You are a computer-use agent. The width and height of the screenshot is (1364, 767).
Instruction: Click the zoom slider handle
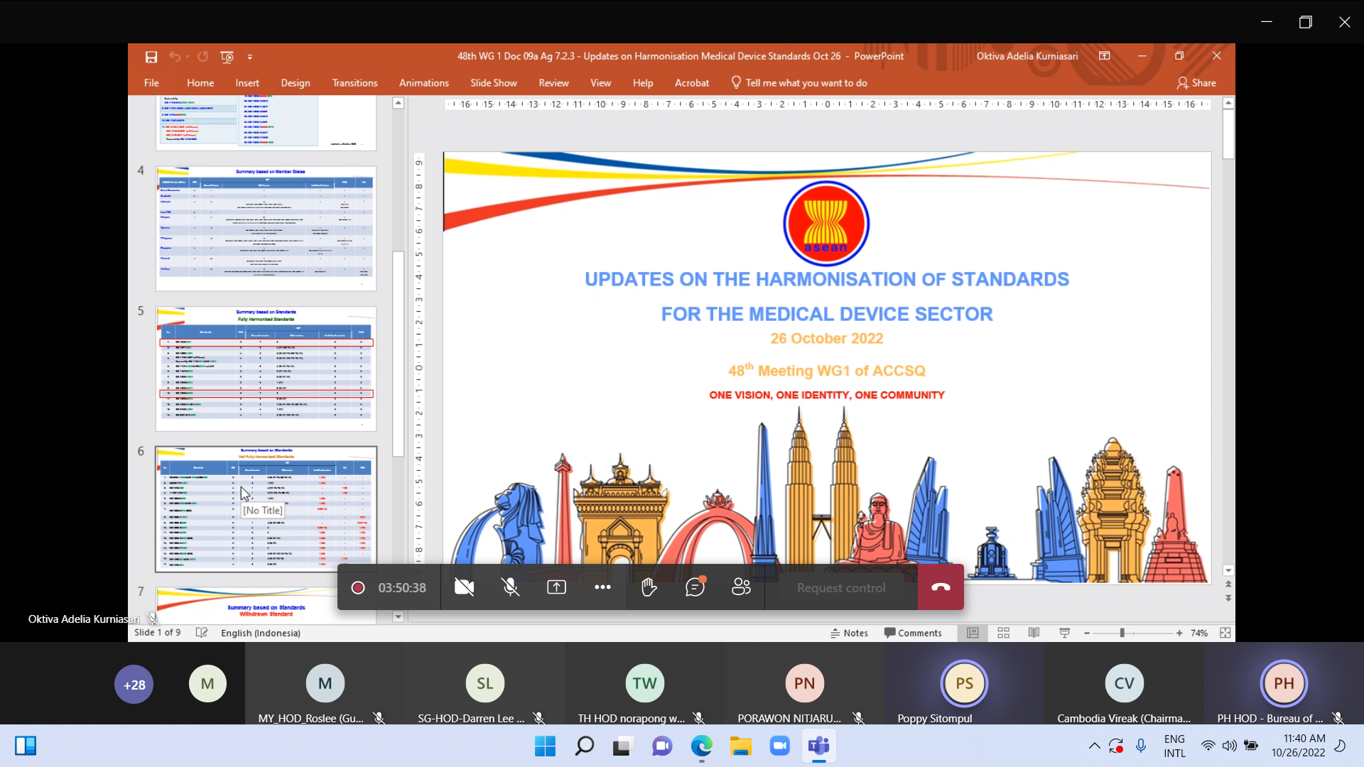click(x=1122, y=633)
